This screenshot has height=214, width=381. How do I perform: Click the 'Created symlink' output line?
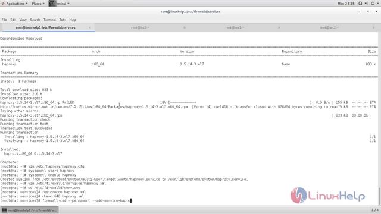click(124, 180)
